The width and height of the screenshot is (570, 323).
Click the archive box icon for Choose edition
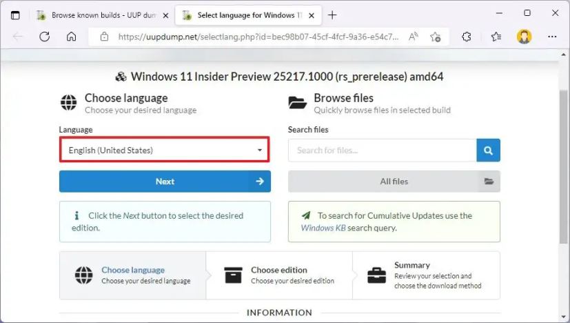(233, 275)
